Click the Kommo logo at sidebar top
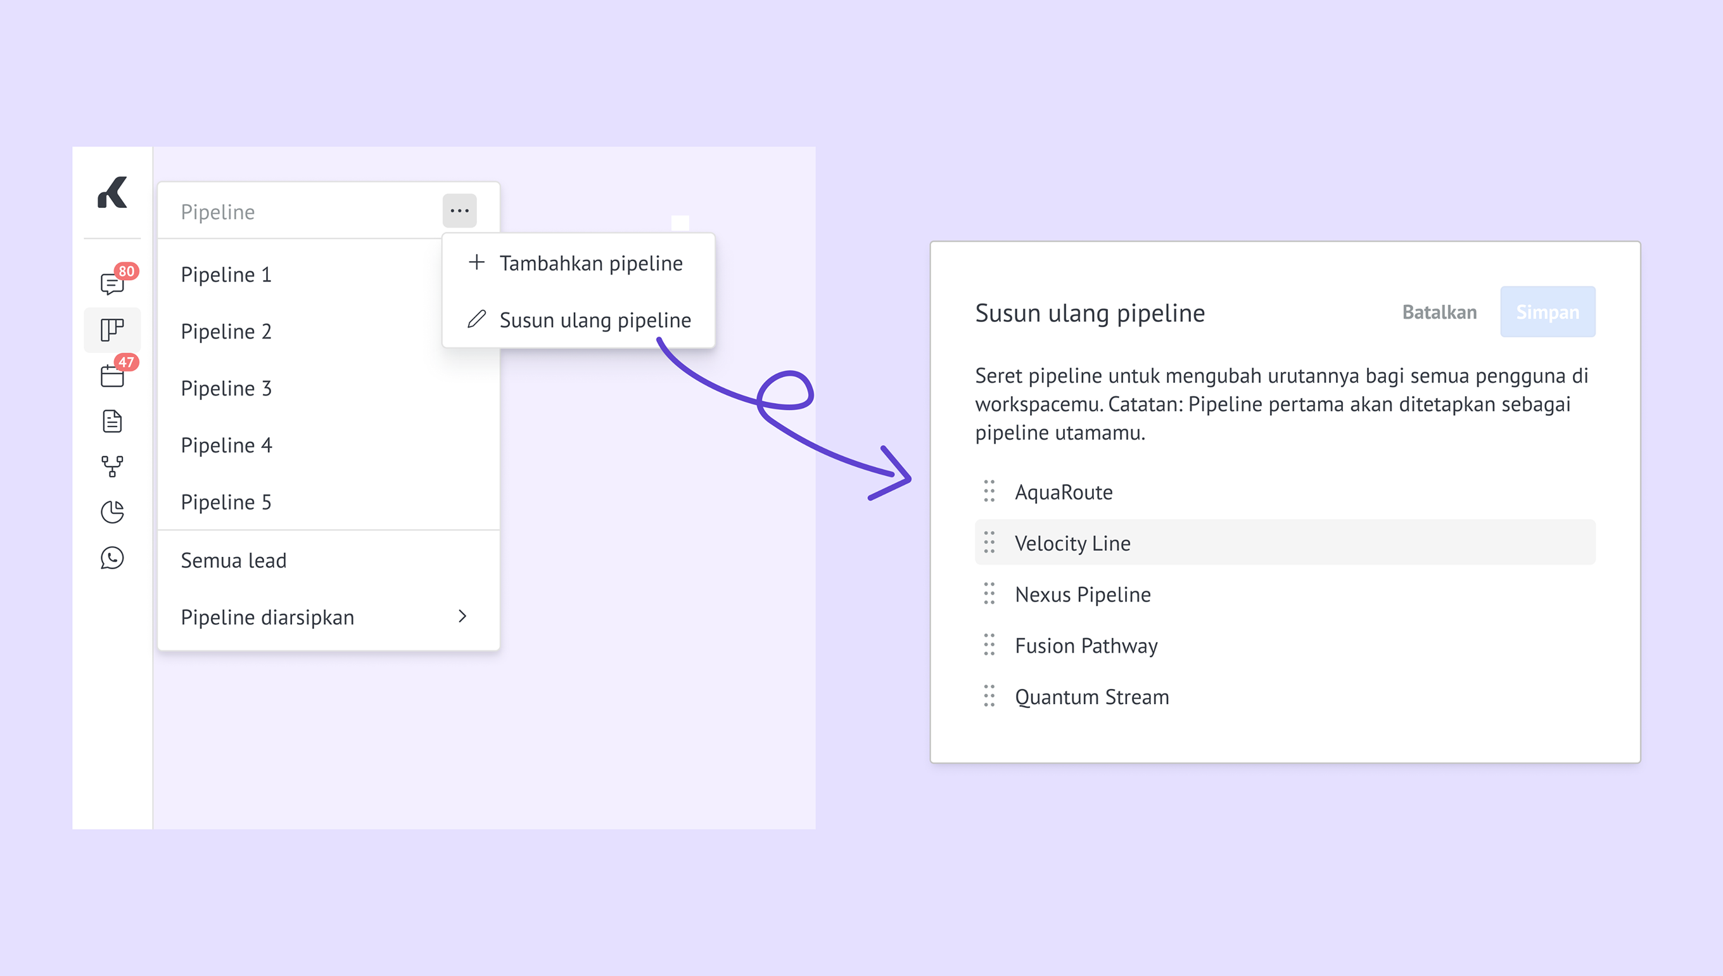The width and height of the screenshot is (1723, 976). click(113, 193)
